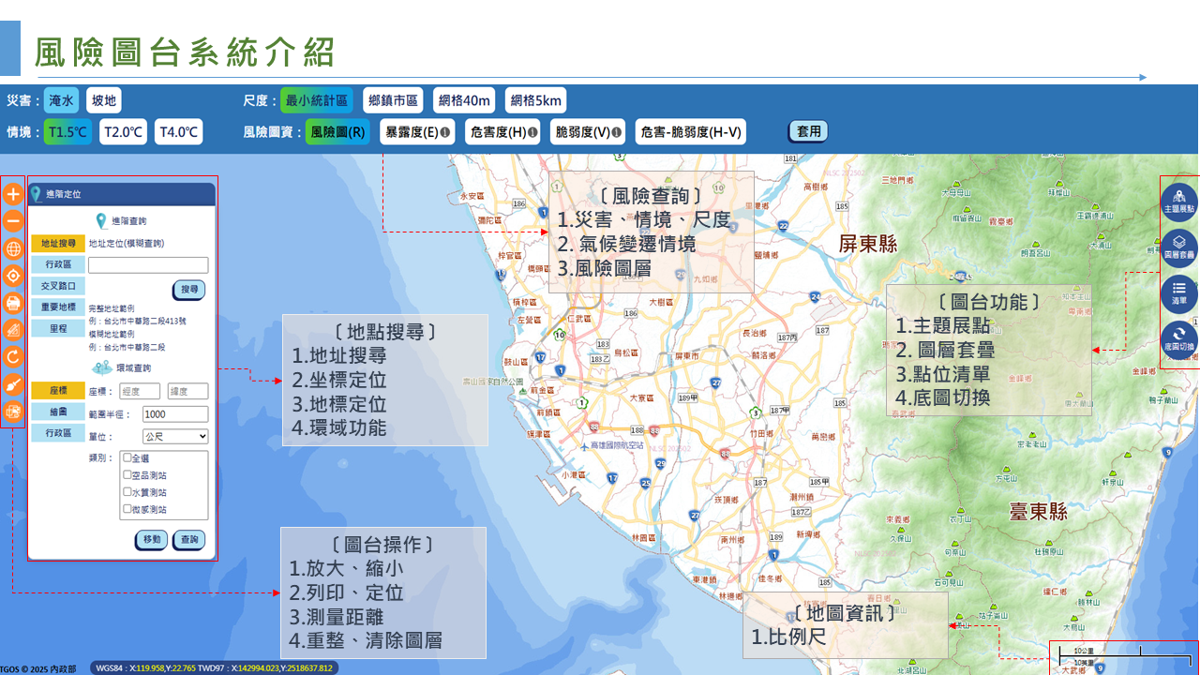
Task: Click the 查詢 query button
Action: point(189,540)
